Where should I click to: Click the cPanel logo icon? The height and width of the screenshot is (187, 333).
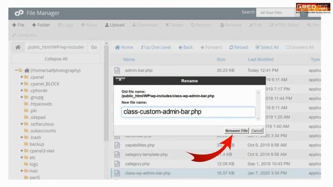19,13
